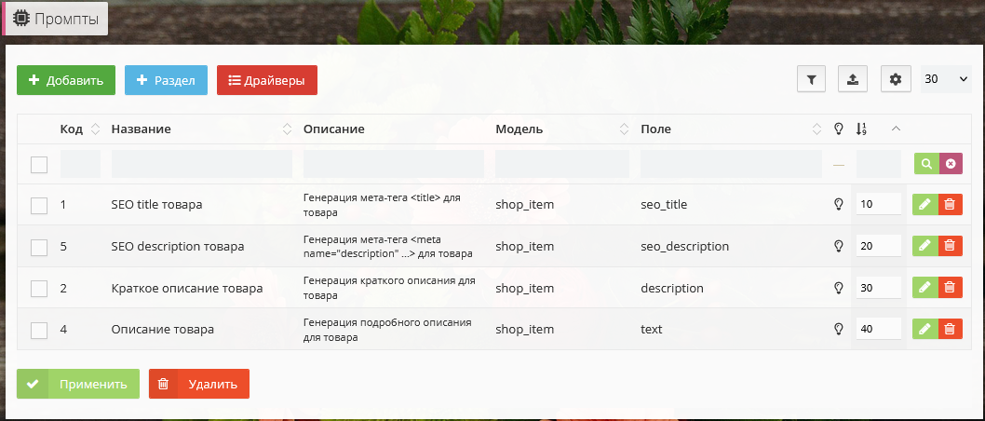Click the text Генерация подробного описания для товара
Image resolution: width=985 pixels, height=421 pixels.
click(x=387, y=330)
